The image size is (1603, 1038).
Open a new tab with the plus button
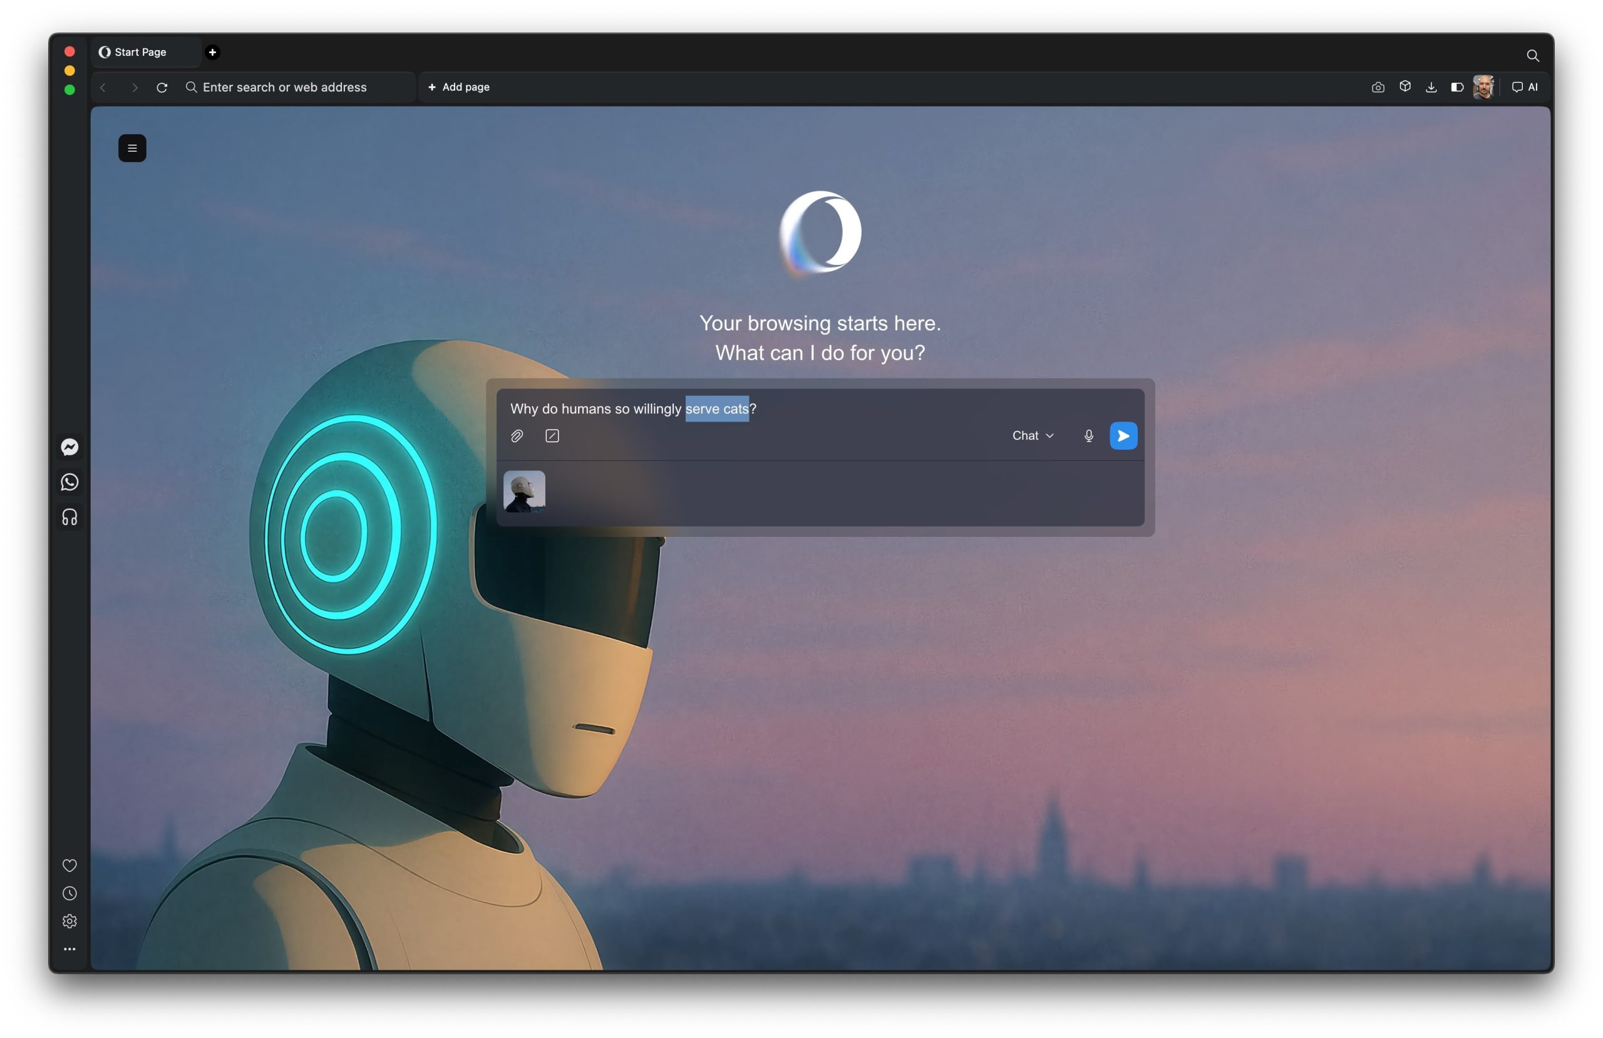coord(213,52)
